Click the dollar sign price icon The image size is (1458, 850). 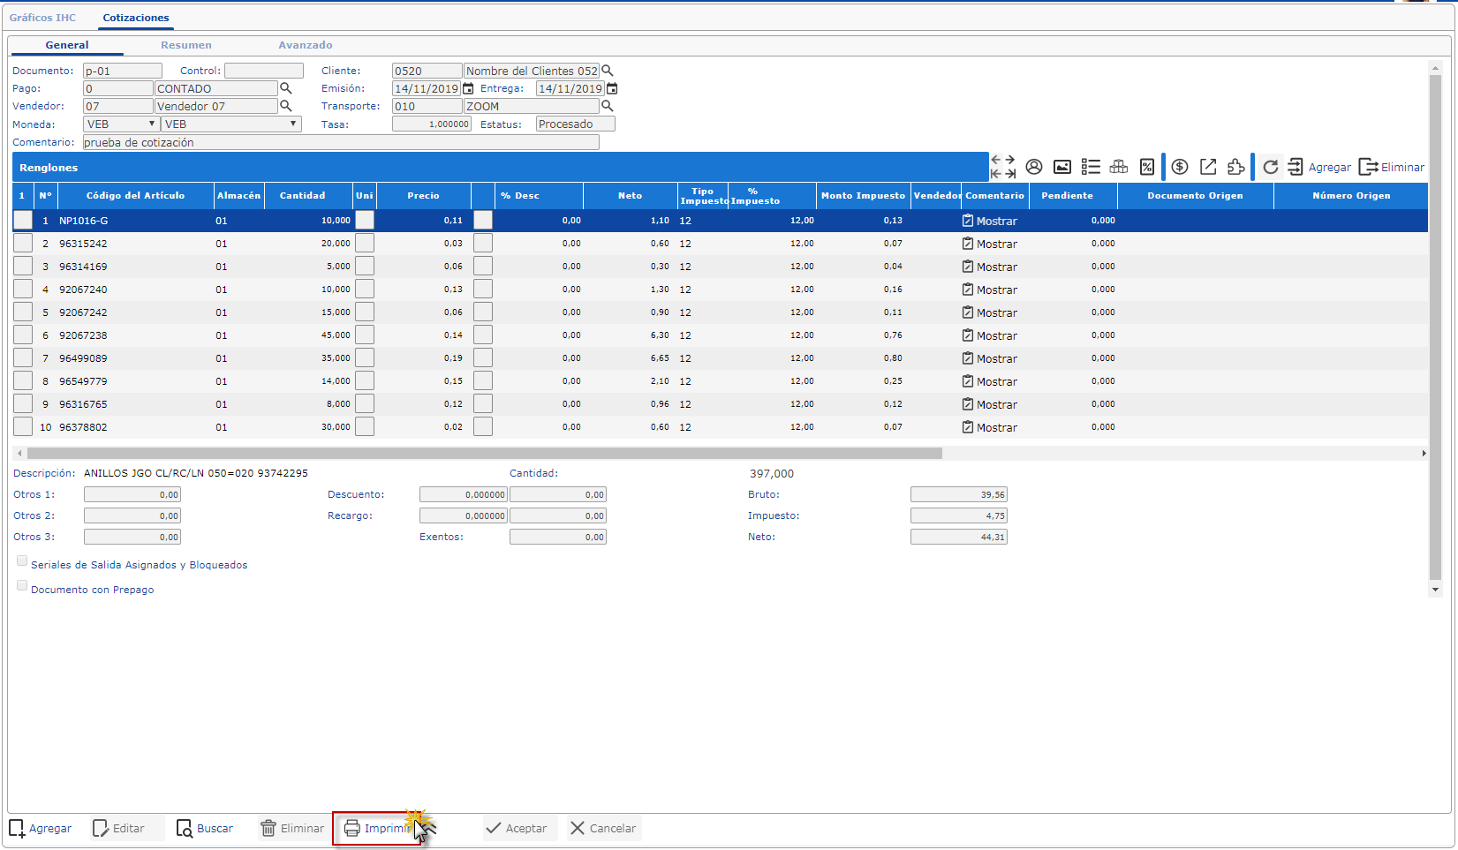(x=1180, y=167)
